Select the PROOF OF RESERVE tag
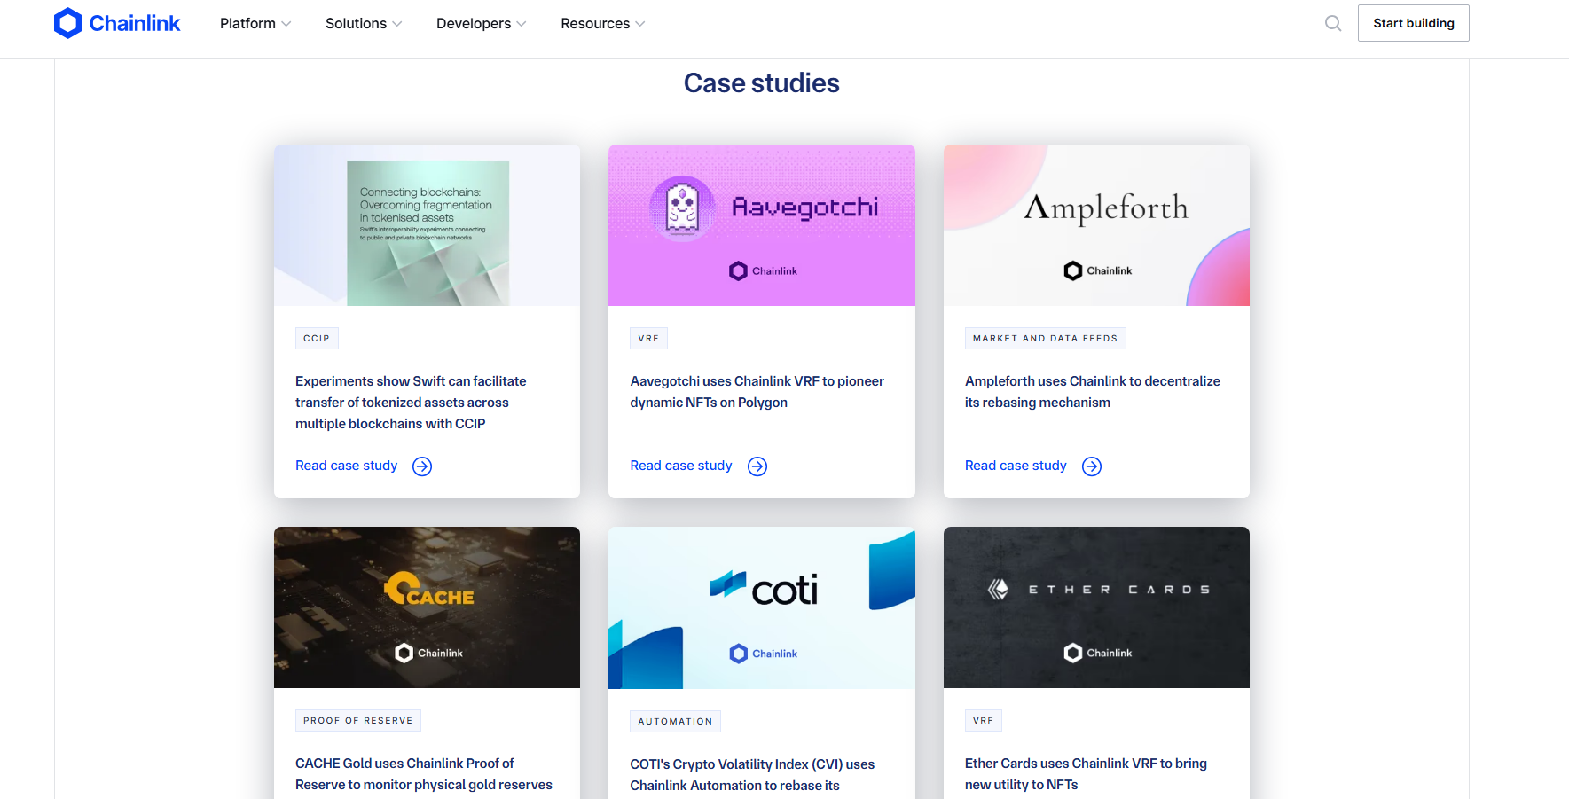The height and width of the screenshot is (799, 1569). (x=357, y=720)
